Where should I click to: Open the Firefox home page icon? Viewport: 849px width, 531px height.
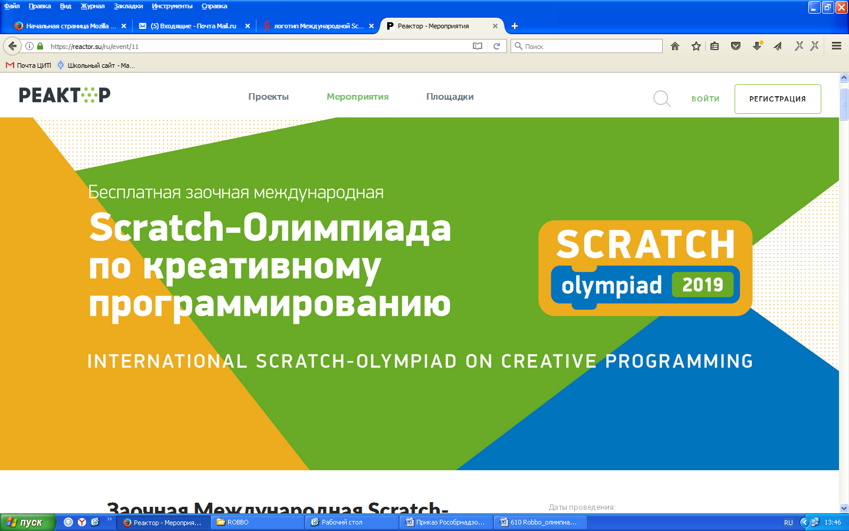(x=675, y=46)
